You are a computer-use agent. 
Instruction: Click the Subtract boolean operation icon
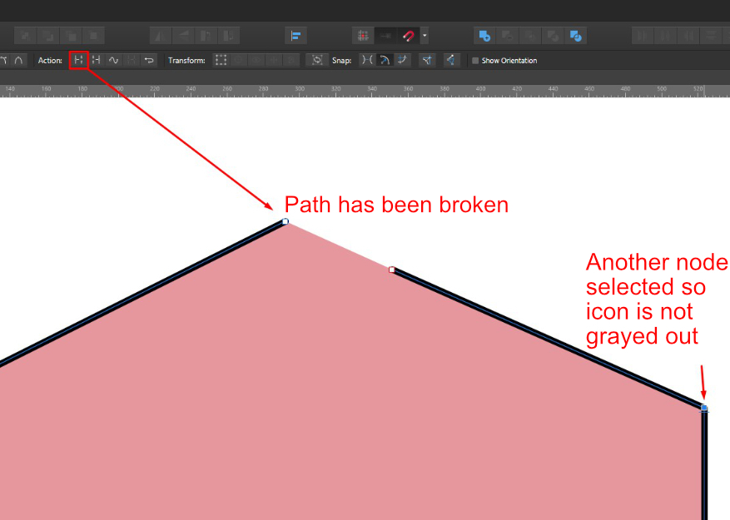click(x=508, y=36)
